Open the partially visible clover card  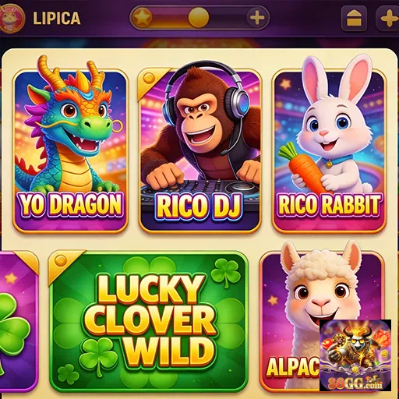pyautogui.click(x=18, y=322)
